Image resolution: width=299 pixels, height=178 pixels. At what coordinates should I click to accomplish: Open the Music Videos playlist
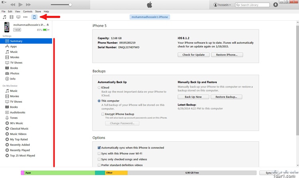click(26, 134)
